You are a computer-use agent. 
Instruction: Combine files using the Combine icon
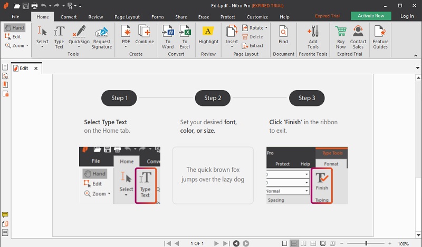pos(144,36)
